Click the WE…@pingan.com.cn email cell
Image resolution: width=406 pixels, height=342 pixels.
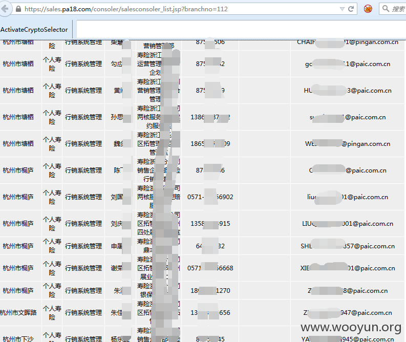(x=348, y=143)
